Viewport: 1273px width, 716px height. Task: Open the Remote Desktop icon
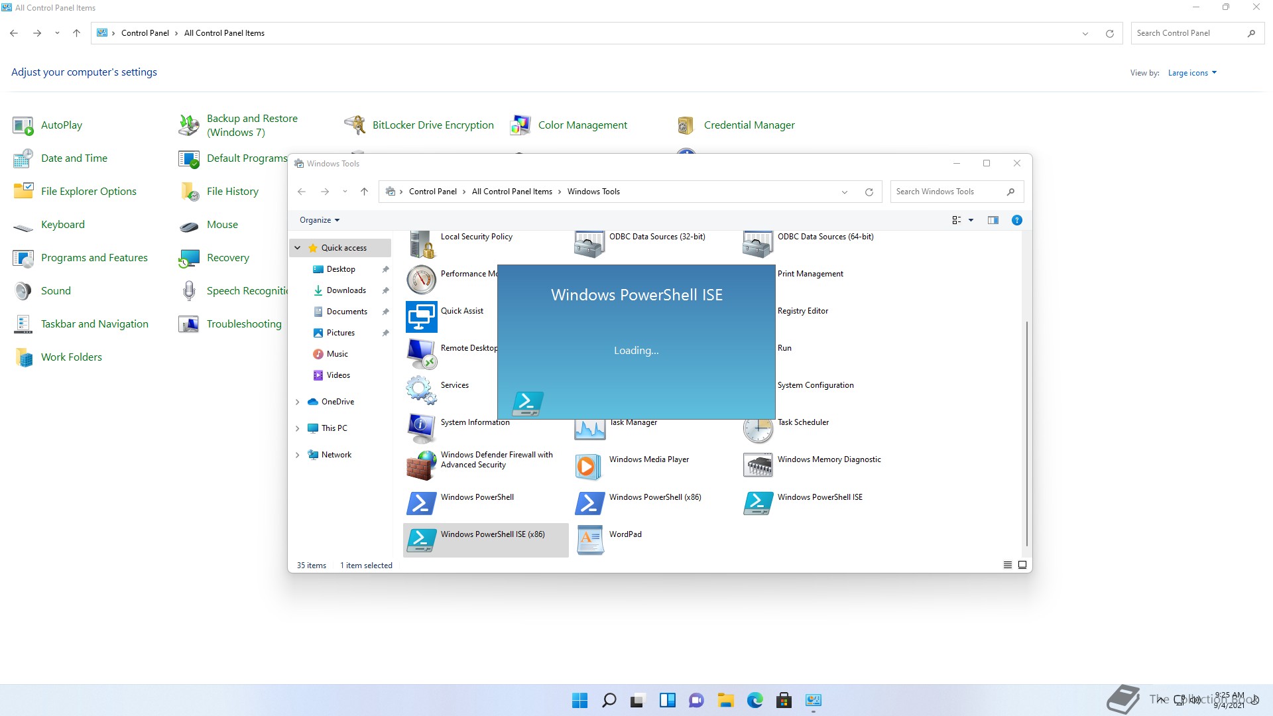coord(421,354)
